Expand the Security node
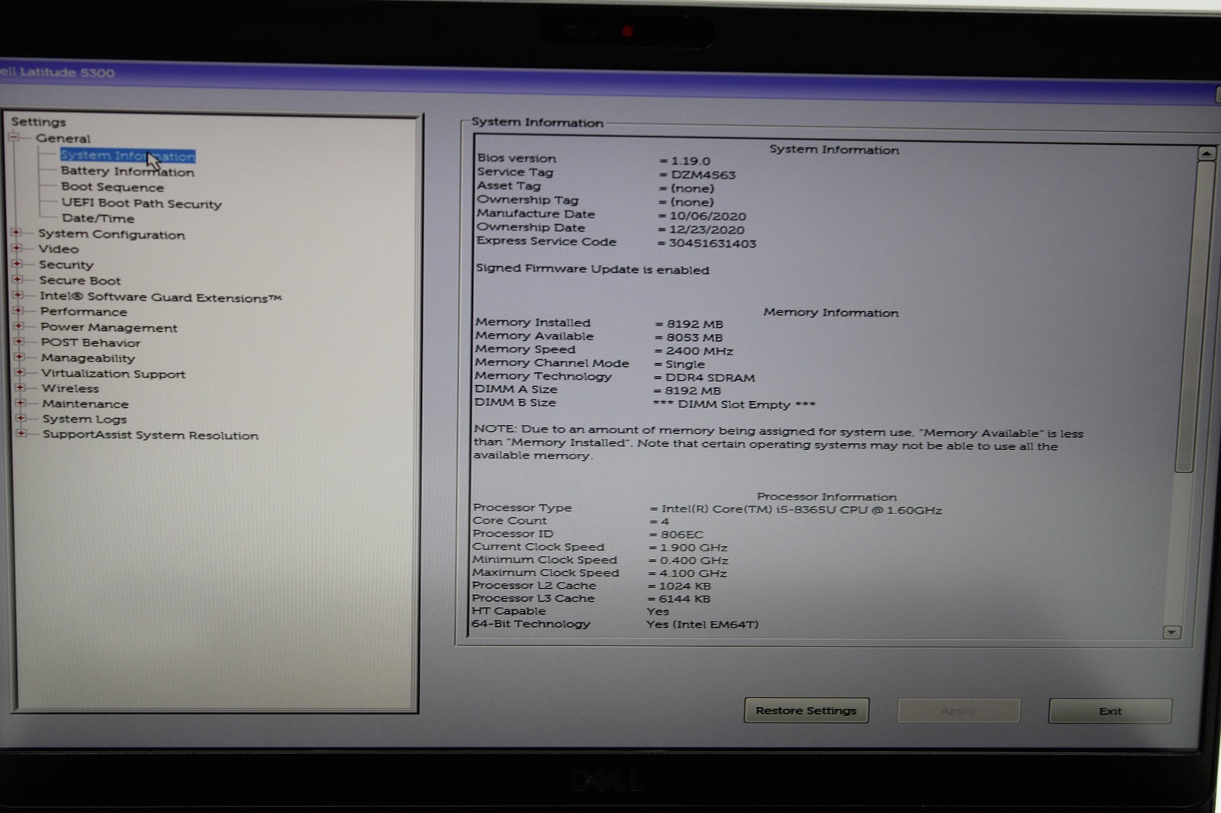This screenshot has height=813, width=1221. point(17,264)
